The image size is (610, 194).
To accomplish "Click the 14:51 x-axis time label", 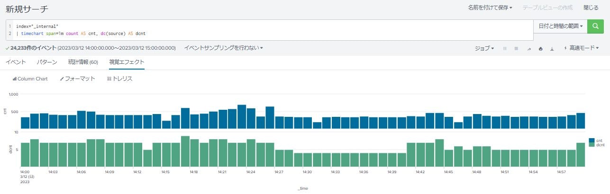I will point(504,172).
